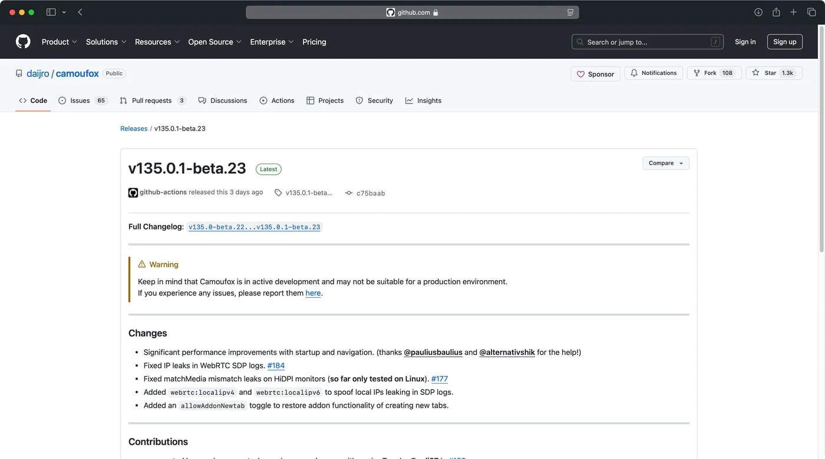The height and width of the screenshot is (459, 825).
Task: View the Insights tab
Action: pyautogui.click(x=423, y=101)
